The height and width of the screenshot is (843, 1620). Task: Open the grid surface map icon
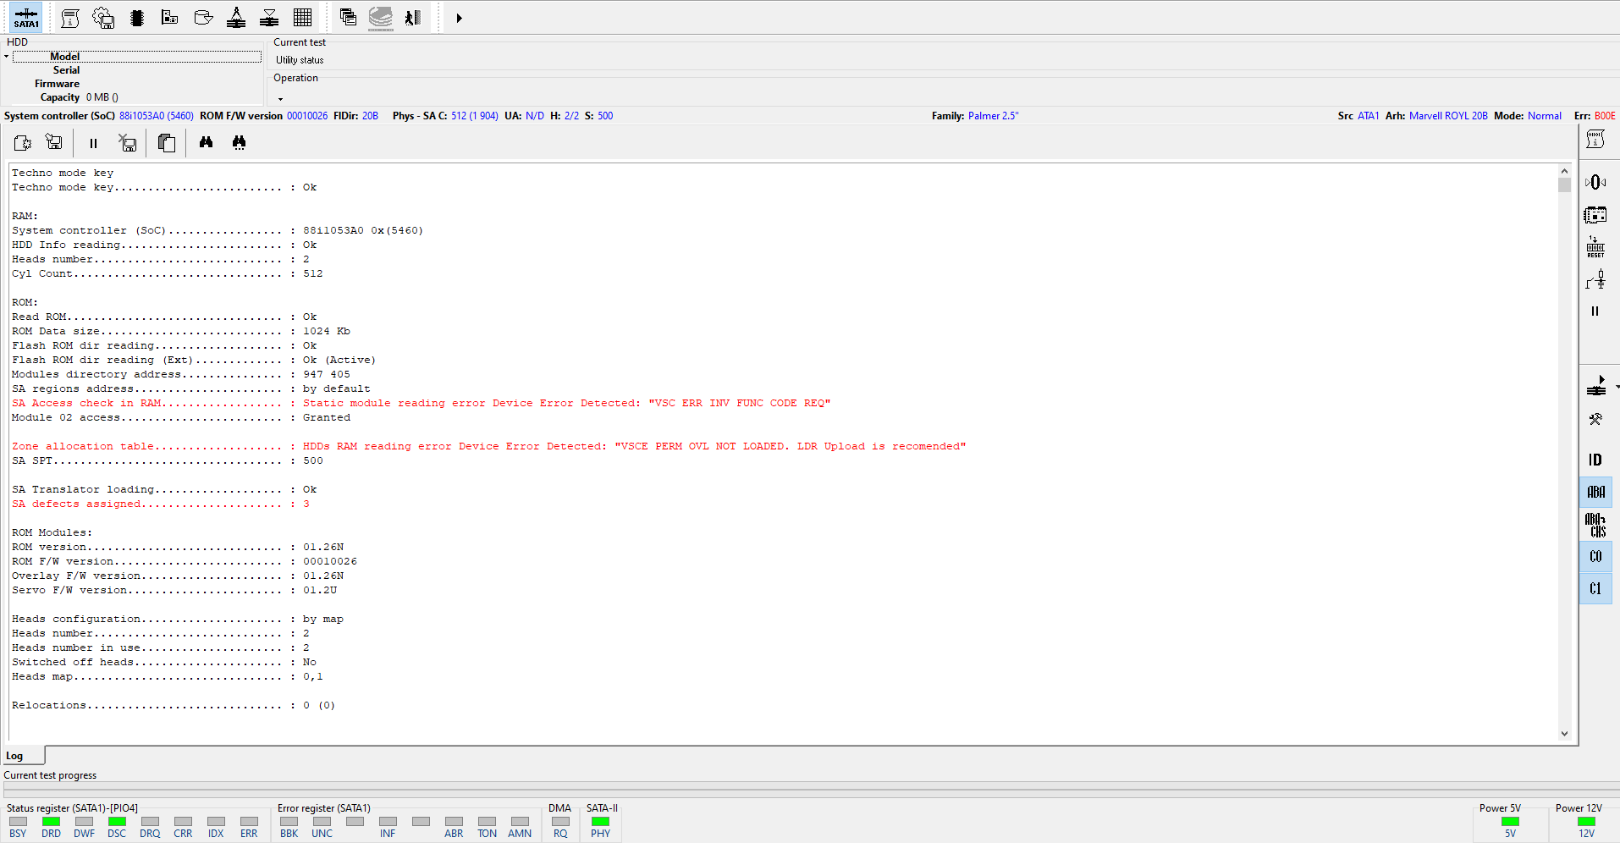[x=302, y=18]
